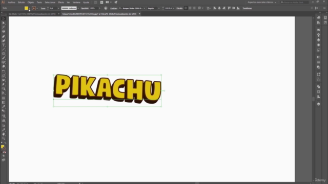Click vertical align bottom icon
Screen dimensions: 328x184
pos(238,8)
